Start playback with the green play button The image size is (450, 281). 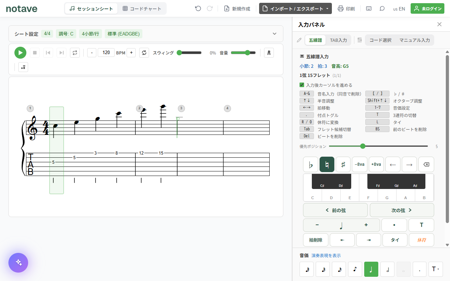point(20,53)
